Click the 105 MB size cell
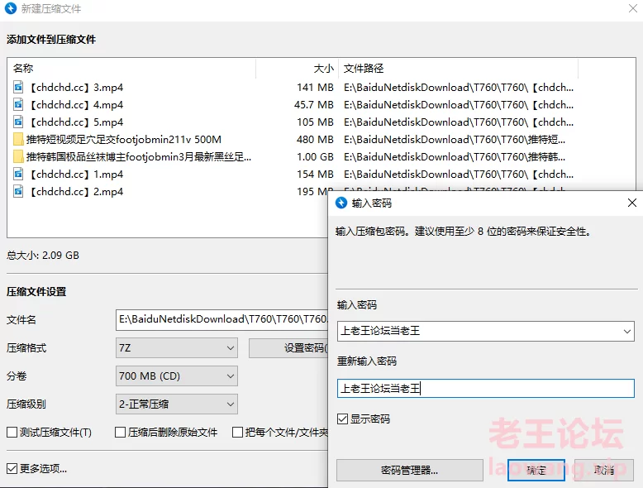Viewport: 643px width, 488px height. (x=316, y=122)
